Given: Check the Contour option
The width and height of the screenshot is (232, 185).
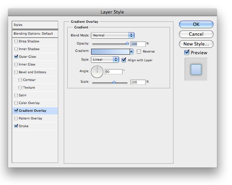Looking at the screenshot, I should tap(20, 80).
